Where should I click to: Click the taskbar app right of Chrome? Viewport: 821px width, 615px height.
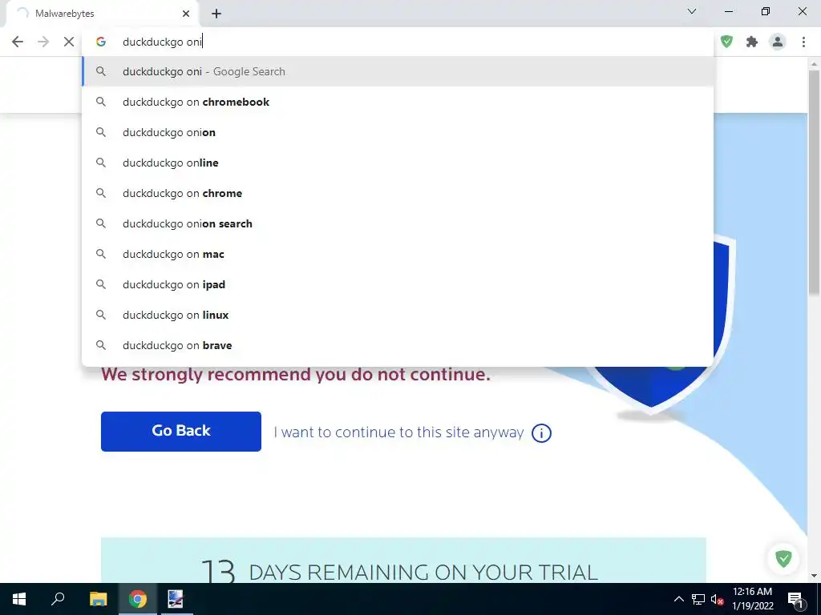176,599
